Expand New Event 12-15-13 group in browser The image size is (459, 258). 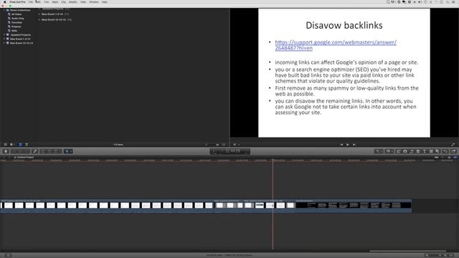(39, 19)
